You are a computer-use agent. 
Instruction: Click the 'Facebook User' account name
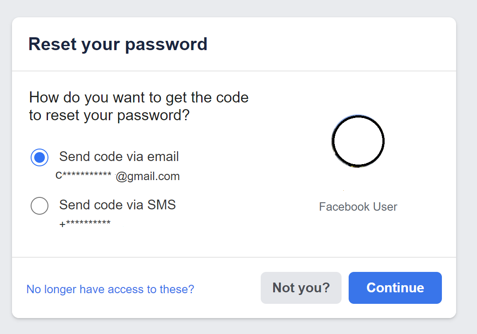click(x=358, y=207)
